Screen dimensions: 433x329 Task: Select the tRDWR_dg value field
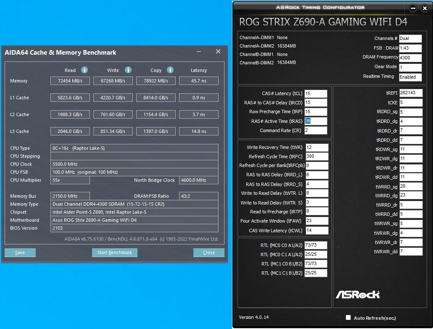[x=411, y=159]
